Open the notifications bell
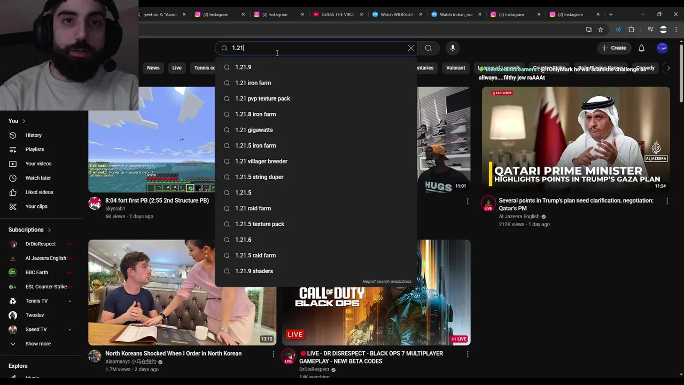 (x=641, y=48)
